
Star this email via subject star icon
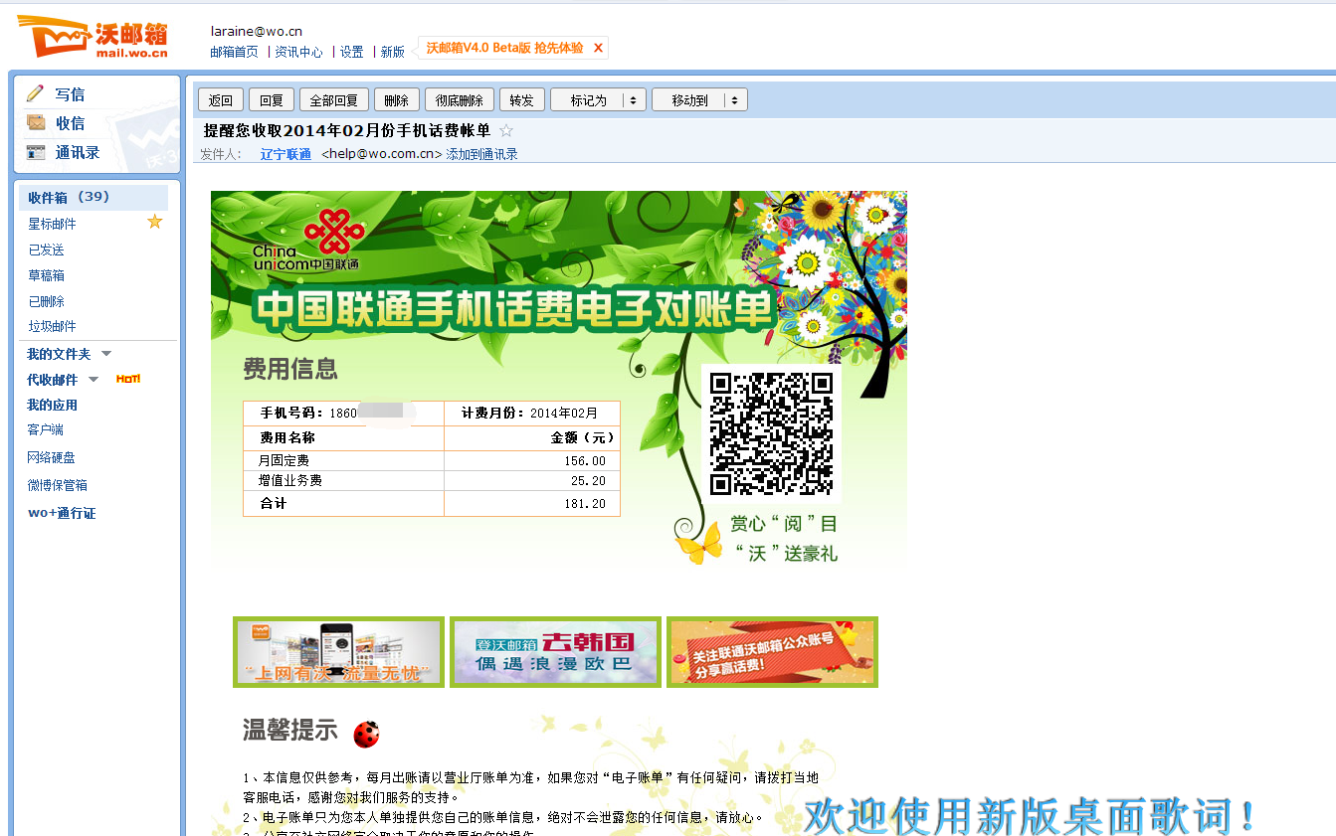[x=506, y=130]
